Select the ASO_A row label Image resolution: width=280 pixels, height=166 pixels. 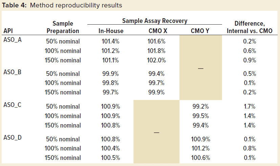click(x=12, y=39)
